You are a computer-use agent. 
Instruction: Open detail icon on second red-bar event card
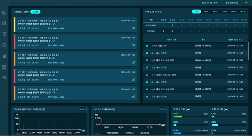(x=134, y=45)
